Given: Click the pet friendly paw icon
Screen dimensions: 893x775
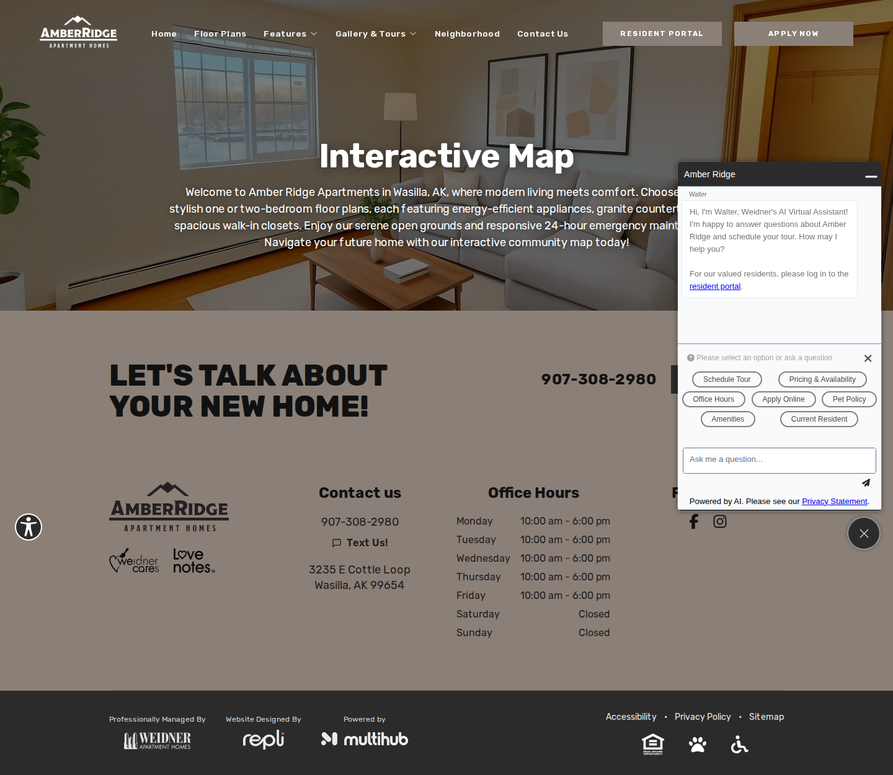Looking at the screenshot, I should (698, 744).
